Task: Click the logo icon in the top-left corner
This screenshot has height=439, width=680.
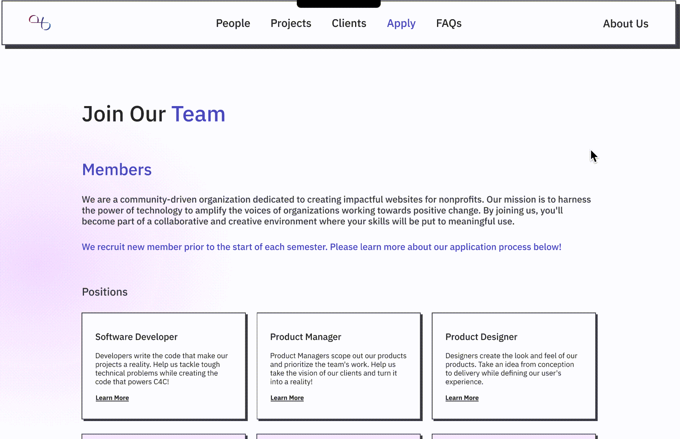Action: 39,24
